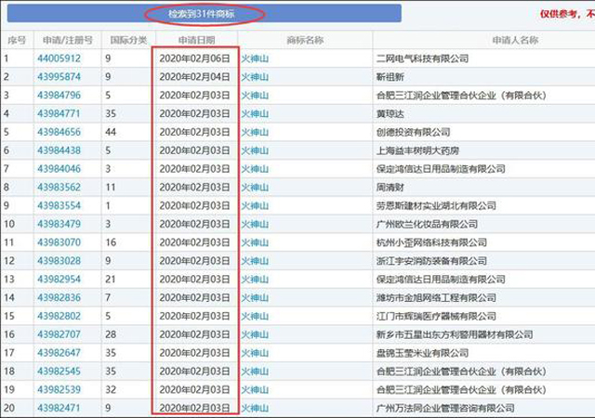Select class cell 44 in row 5

pyautogui.click(x=111, y=132)
